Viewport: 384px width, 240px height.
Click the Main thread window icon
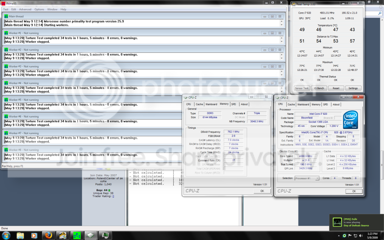click(x=6, y=16)
